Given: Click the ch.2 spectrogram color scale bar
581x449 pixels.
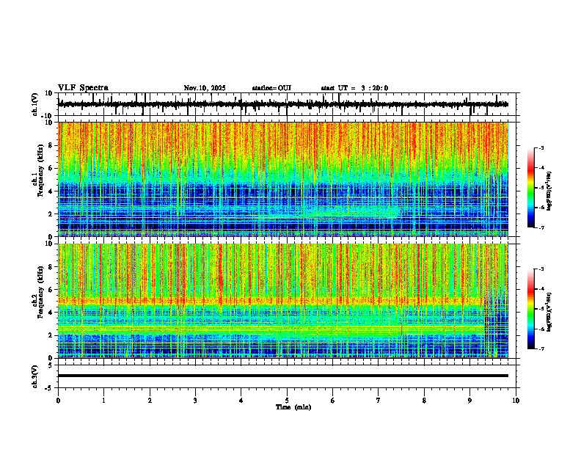Looking at the screenshot, I should click(x=530, y=309).
